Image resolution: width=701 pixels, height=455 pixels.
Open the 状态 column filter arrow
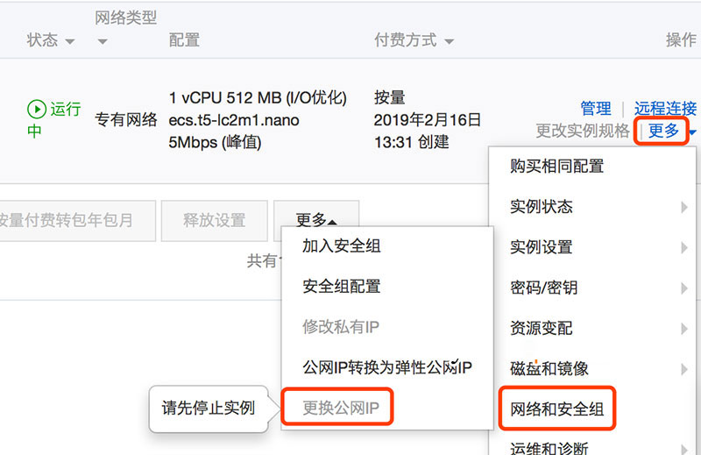[69, 41]
